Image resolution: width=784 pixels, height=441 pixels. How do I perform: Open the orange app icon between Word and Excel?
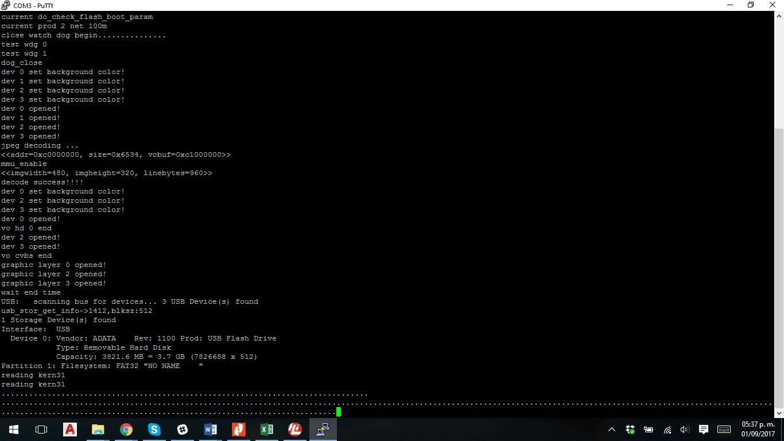239,430
